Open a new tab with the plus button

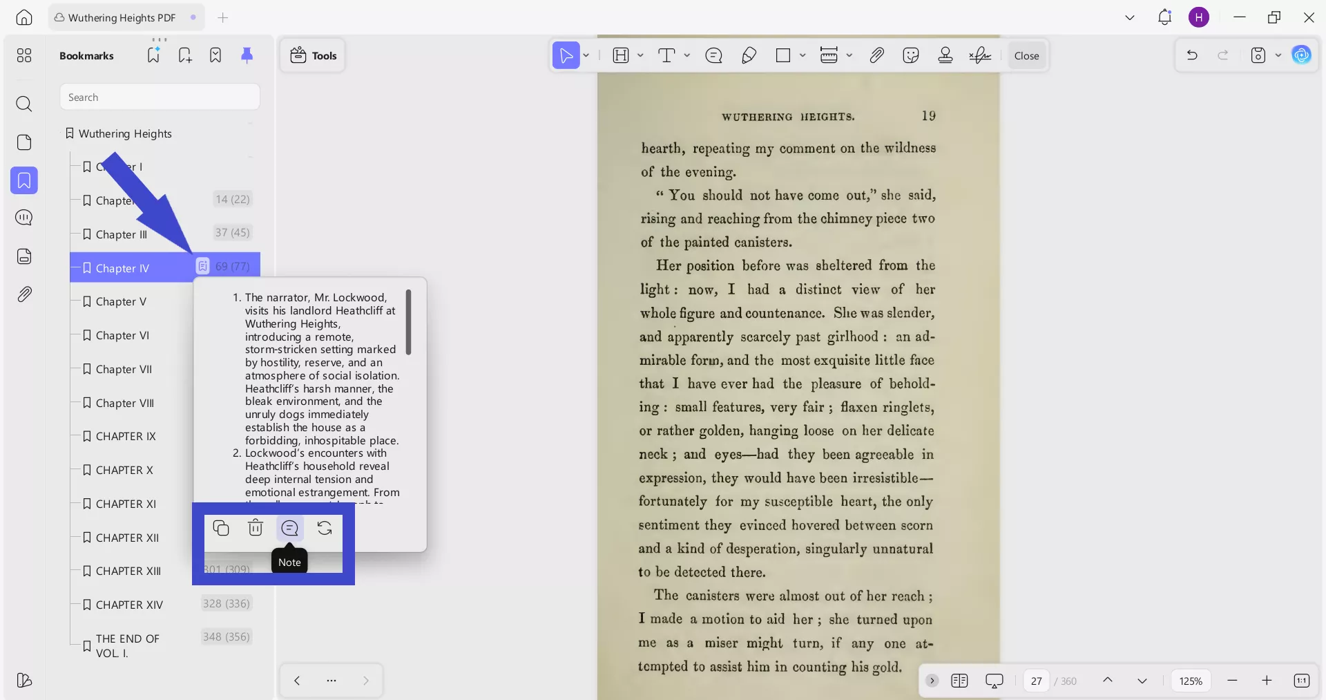223,18
